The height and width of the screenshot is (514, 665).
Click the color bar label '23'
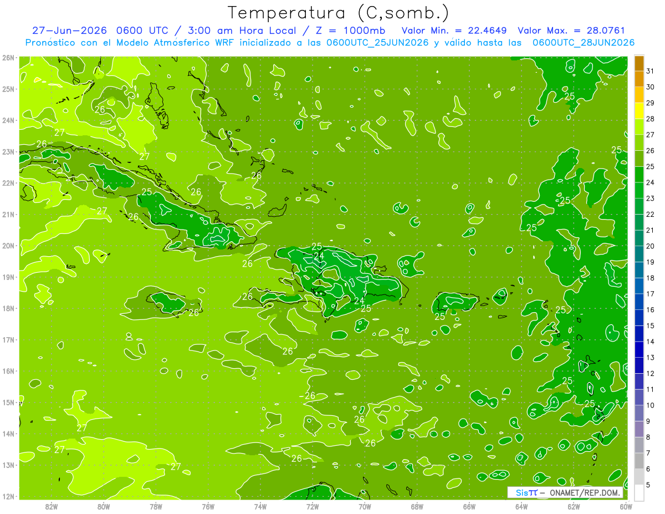(x=650, y=199)
